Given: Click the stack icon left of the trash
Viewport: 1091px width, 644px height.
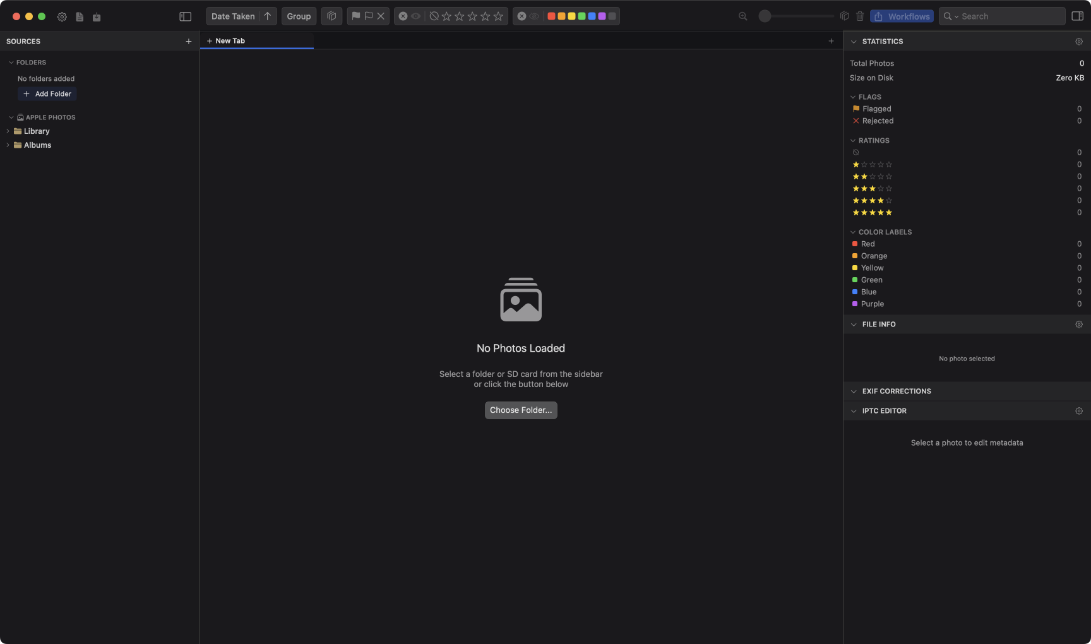Looking at the screenshot, I should tap(844, 16).
